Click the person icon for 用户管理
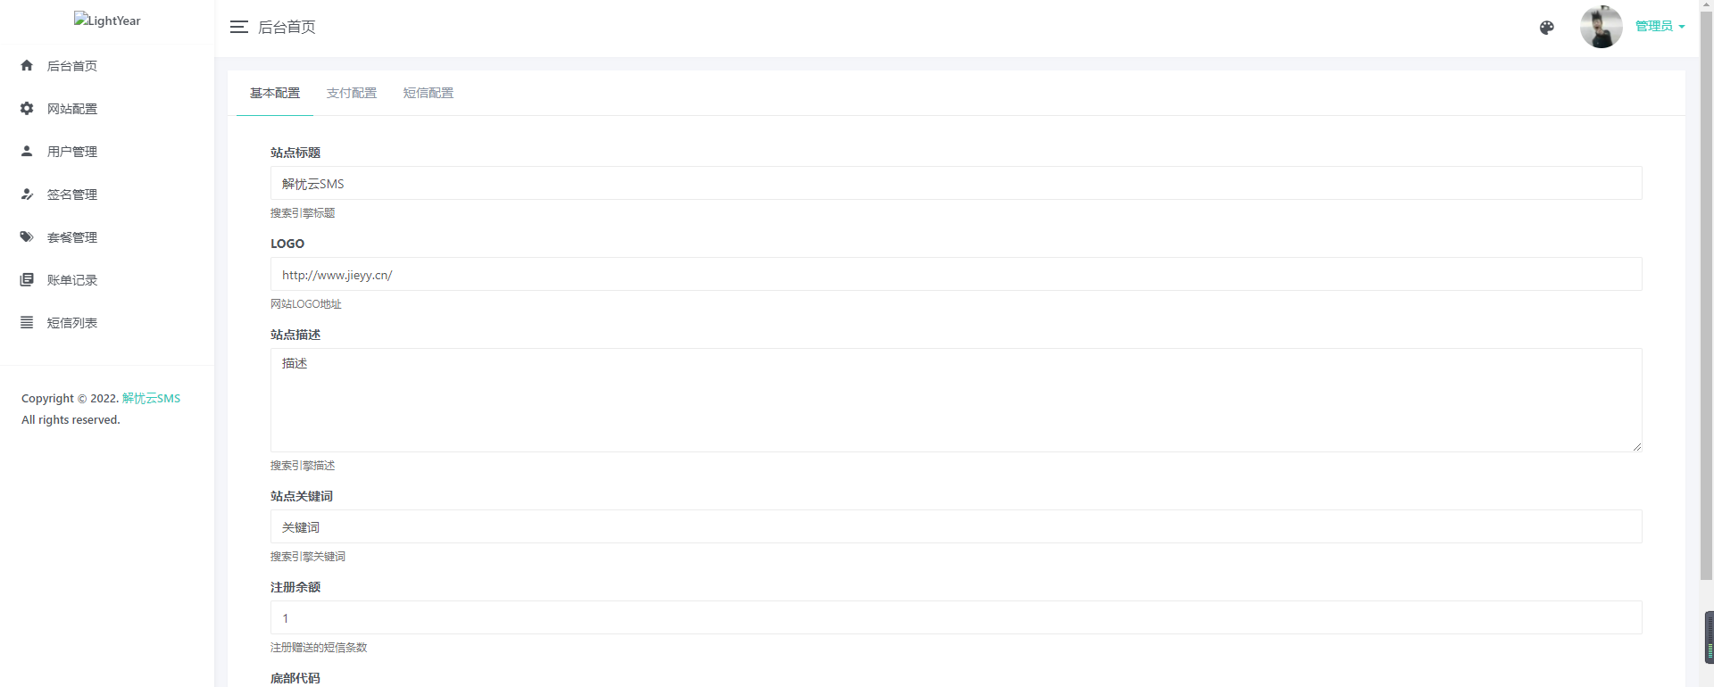The height and width of the screenshot is (687, 1714). point(27,151)
